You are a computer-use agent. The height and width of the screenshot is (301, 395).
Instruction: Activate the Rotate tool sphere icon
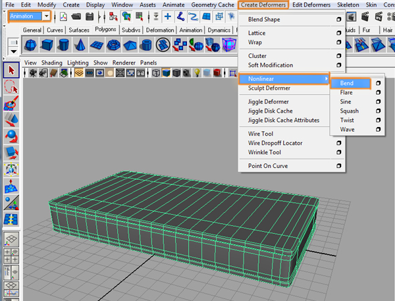coord(11,136)
